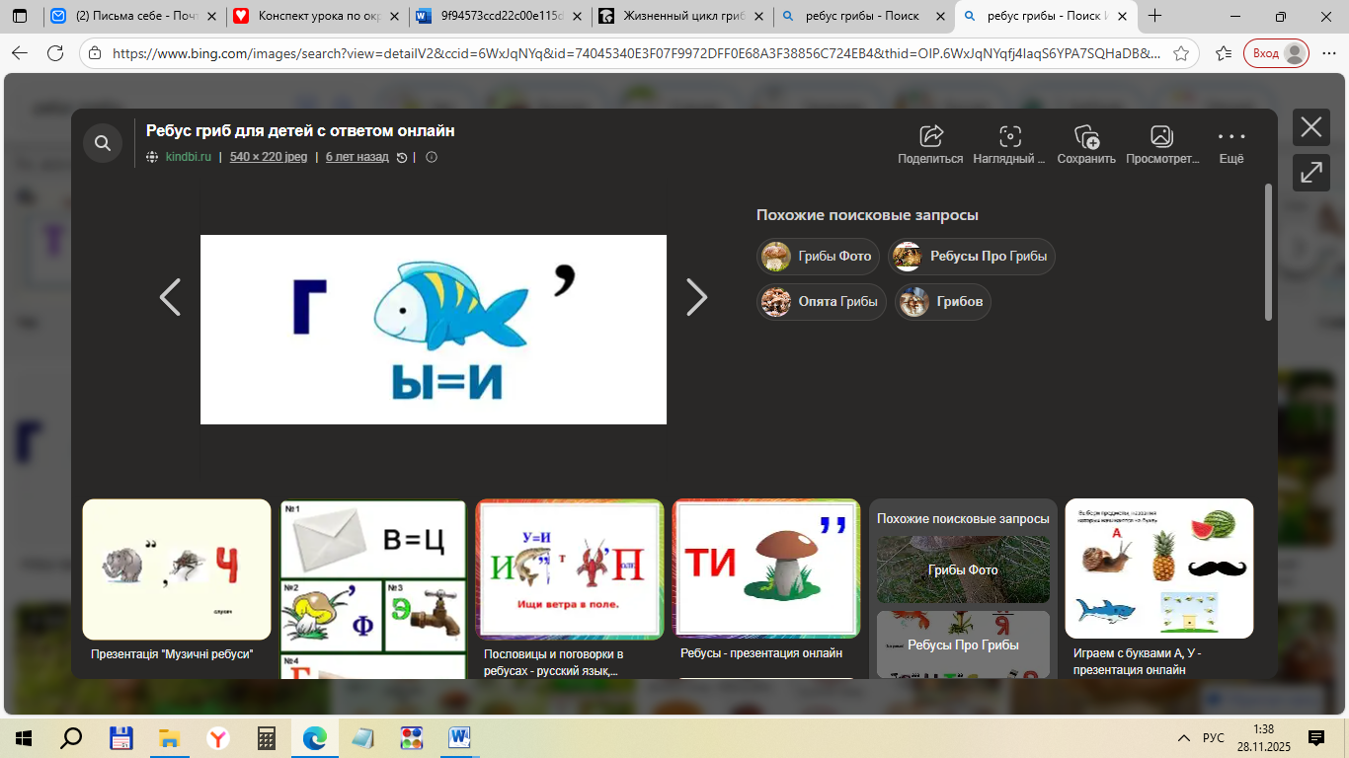Screen dimensions: 1349x758
Task: Click the Просмотреть image view icon
Action: coord(1161,137)
